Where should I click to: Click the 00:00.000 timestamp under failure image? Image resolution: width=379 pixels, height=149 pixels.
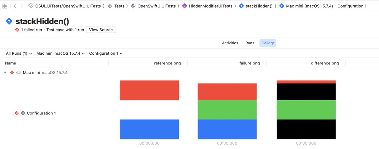[x=227, y=143]
